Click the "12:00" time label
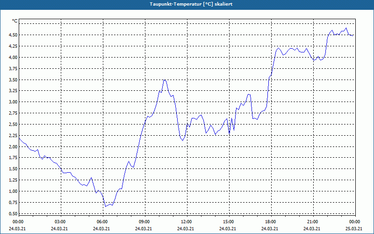Image resolution: width=374 pixels, height=234 pixels. [x=187, y=222]
